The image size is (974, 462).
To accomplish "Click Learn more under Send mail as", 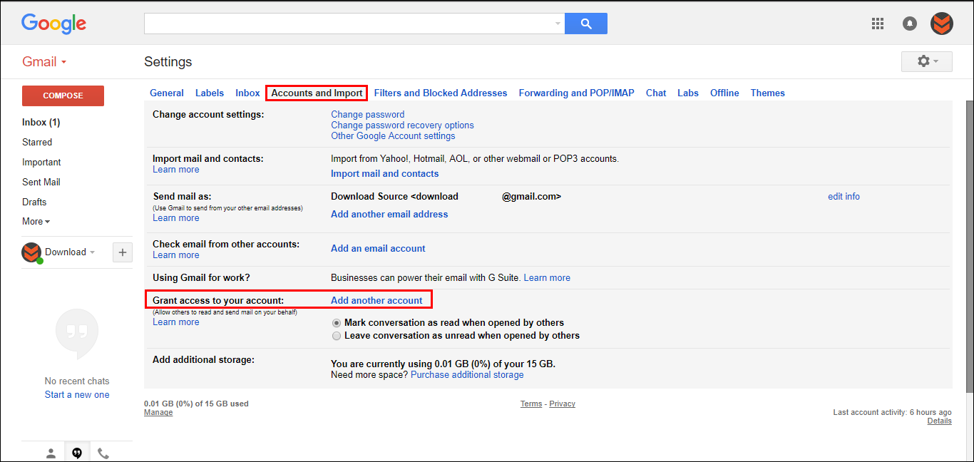I will (x=176, y=218).
